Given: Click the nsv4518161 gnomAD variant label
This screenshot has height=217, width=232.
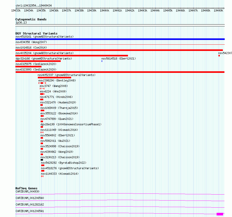Looking at the screenshot, I should (x=45, y=37).
